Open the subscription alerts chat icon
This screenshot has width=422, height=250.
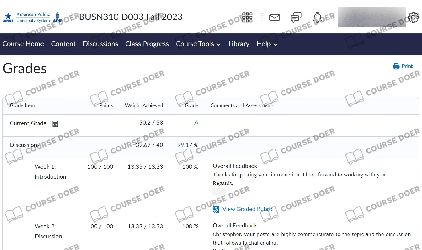296,17
